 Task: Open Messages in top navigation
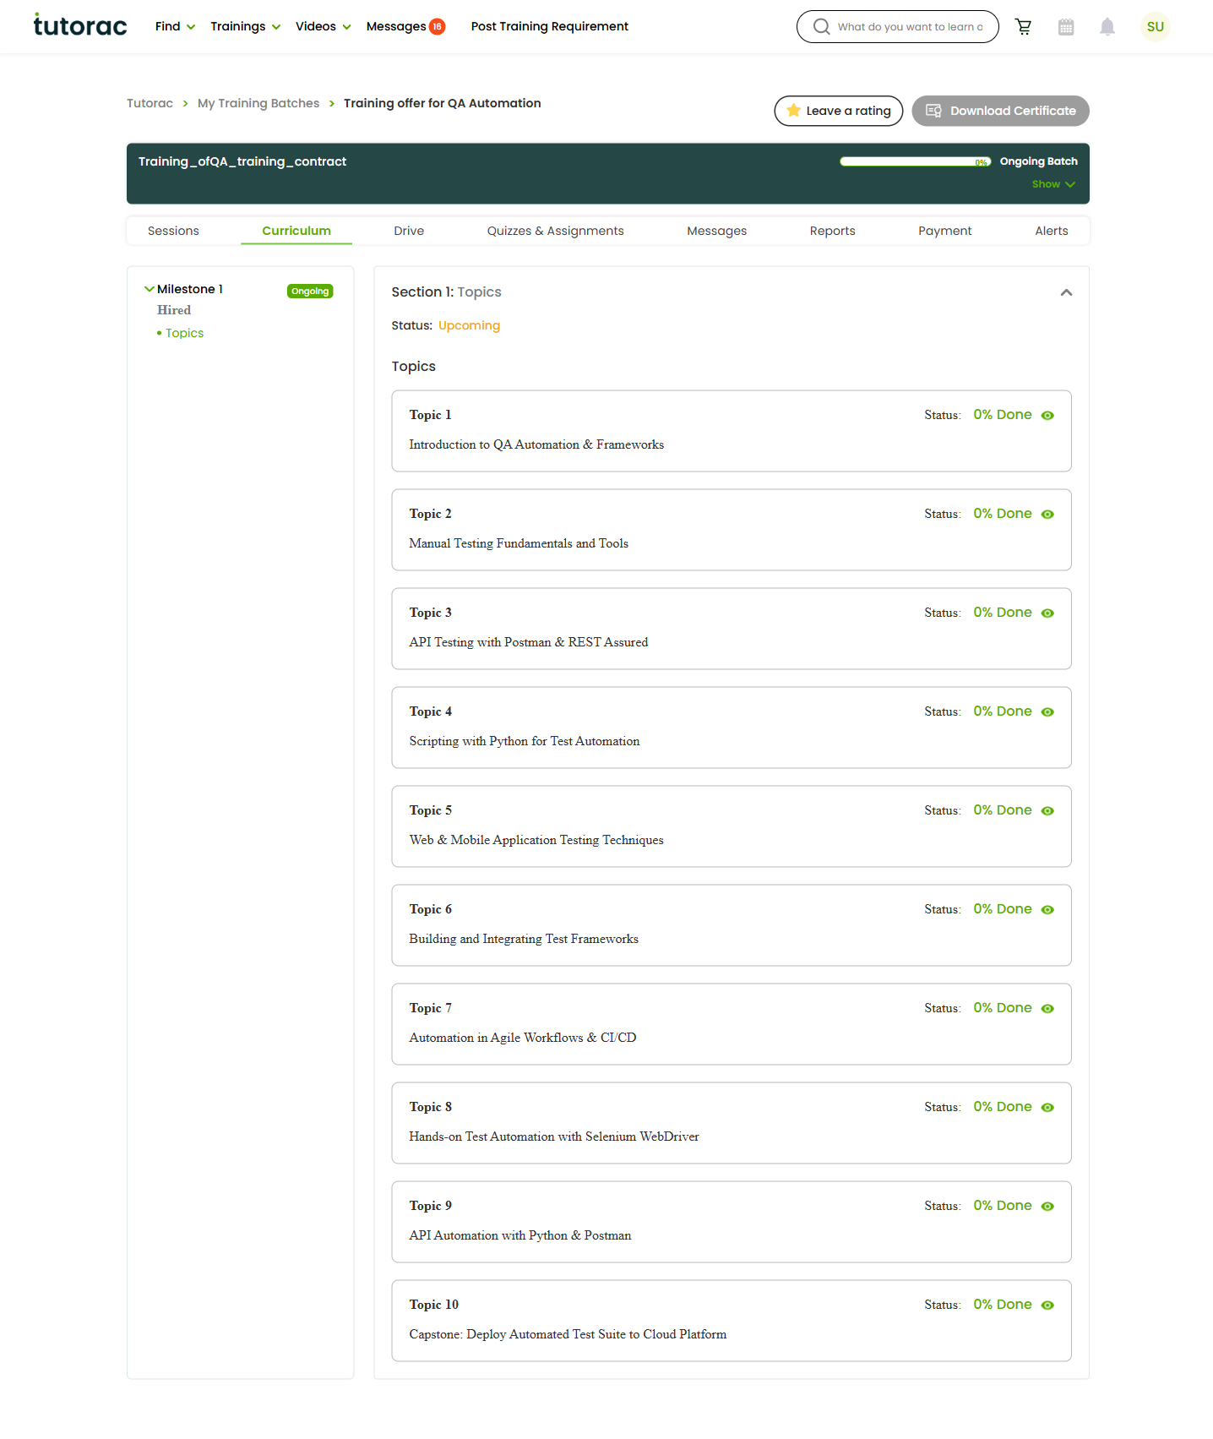pyautogui.click(x=395, y=26)
